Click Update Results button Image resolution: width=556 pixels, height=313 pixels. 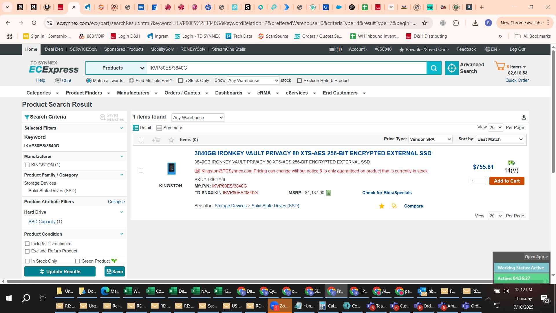60,272
